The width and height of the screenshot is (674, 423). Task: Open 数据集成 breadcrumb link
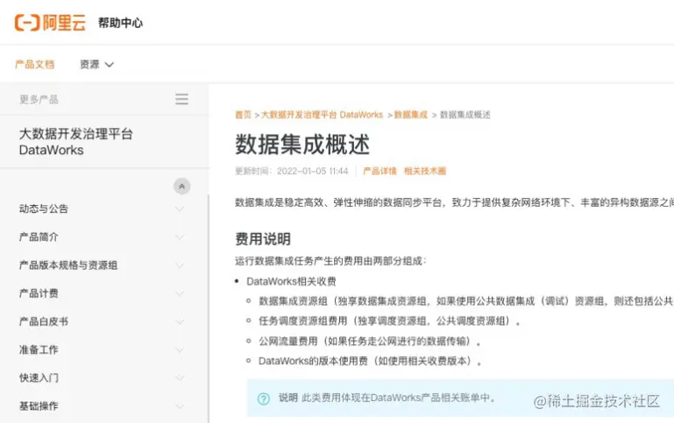pyautogui.click(x=411, y=115)
